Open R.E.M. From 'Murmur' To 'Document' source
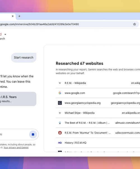 click(x=98, y=133)
